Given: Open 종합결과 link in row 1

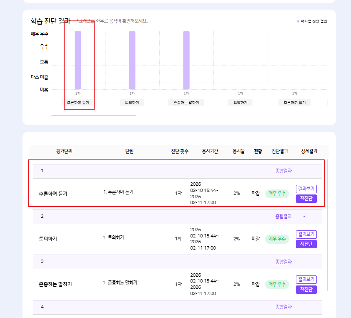Looking at the screenshot, I should tap(283, 171).
